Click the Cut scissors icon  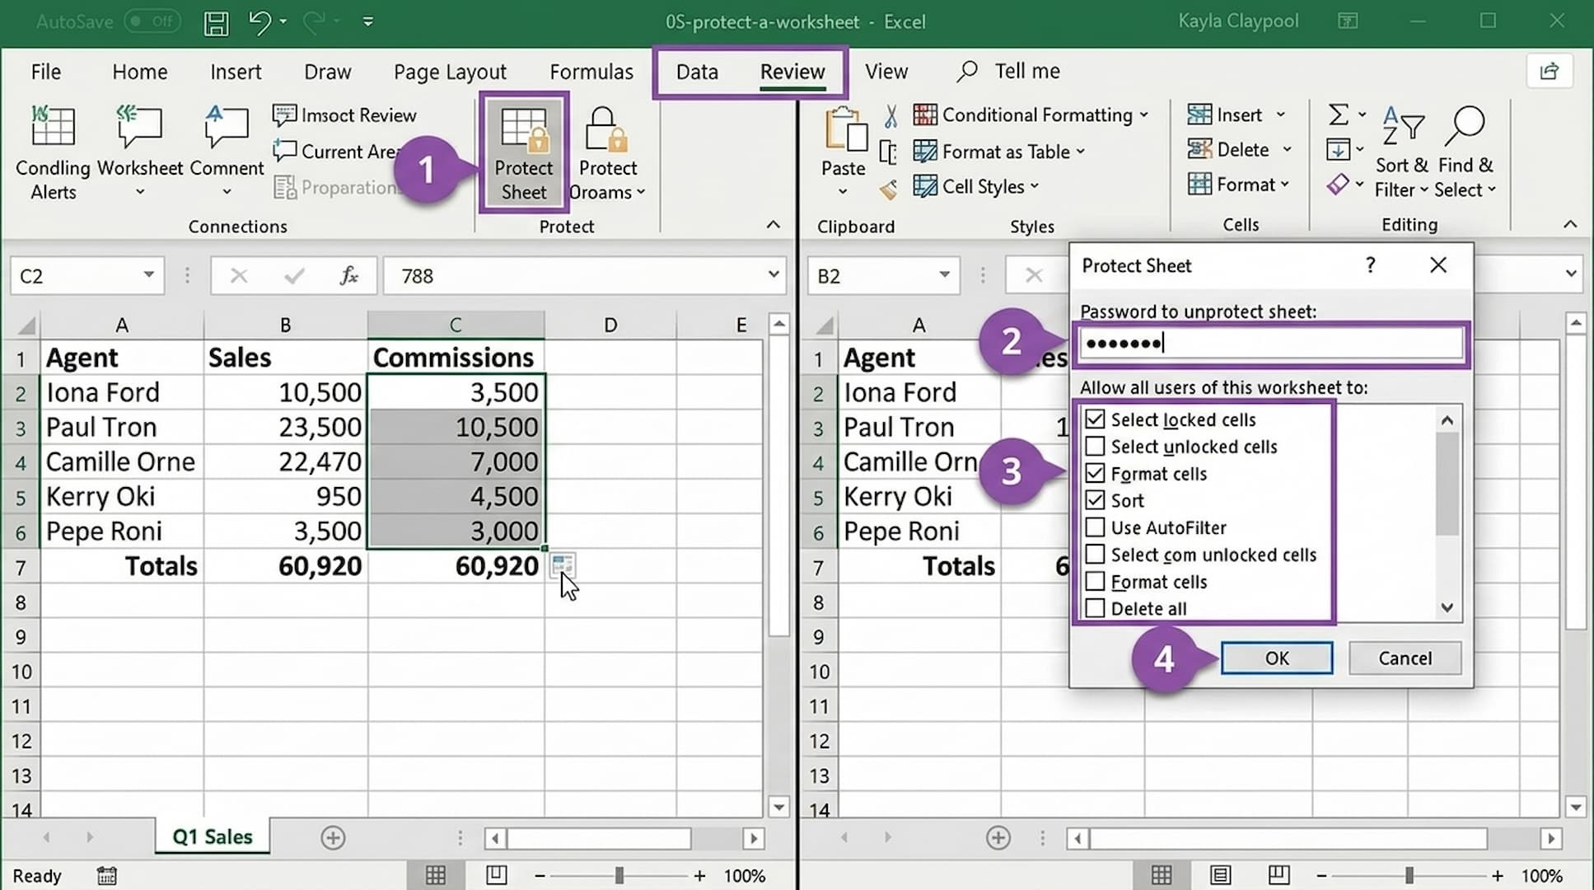[x=890, y=115]
